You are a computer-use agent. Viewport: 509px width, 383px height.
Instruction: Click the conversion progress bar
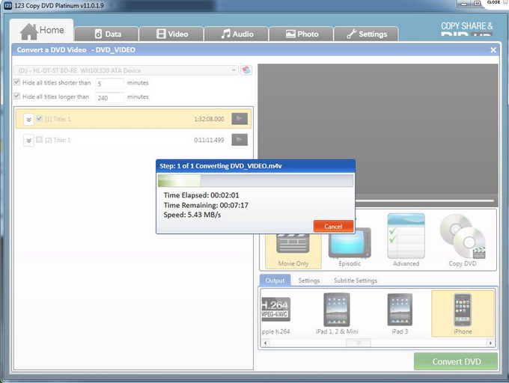coord(255,180)
